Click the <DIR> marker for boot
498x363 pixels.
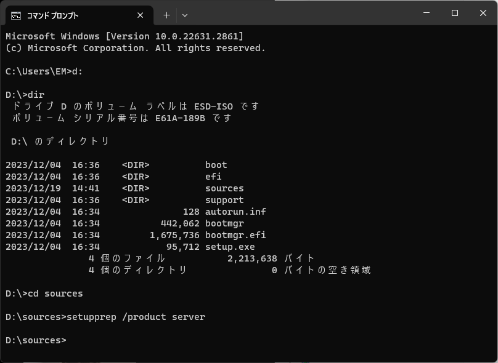coord(136,165)
